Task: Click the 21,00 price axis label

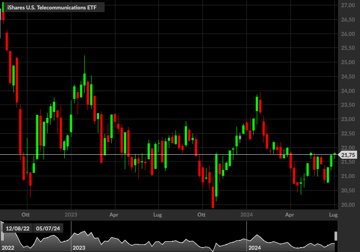Action: [348, 176]
